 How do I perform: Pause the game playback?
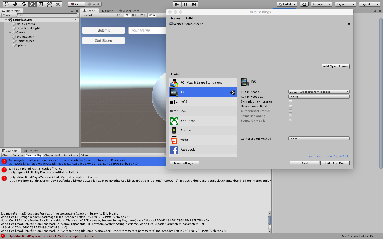185,4
